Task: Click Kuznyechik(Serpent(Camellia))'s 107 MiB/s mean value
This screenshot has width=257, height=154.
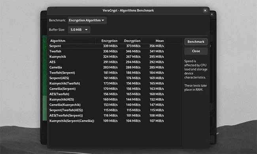Action: (x=157, y=121)
